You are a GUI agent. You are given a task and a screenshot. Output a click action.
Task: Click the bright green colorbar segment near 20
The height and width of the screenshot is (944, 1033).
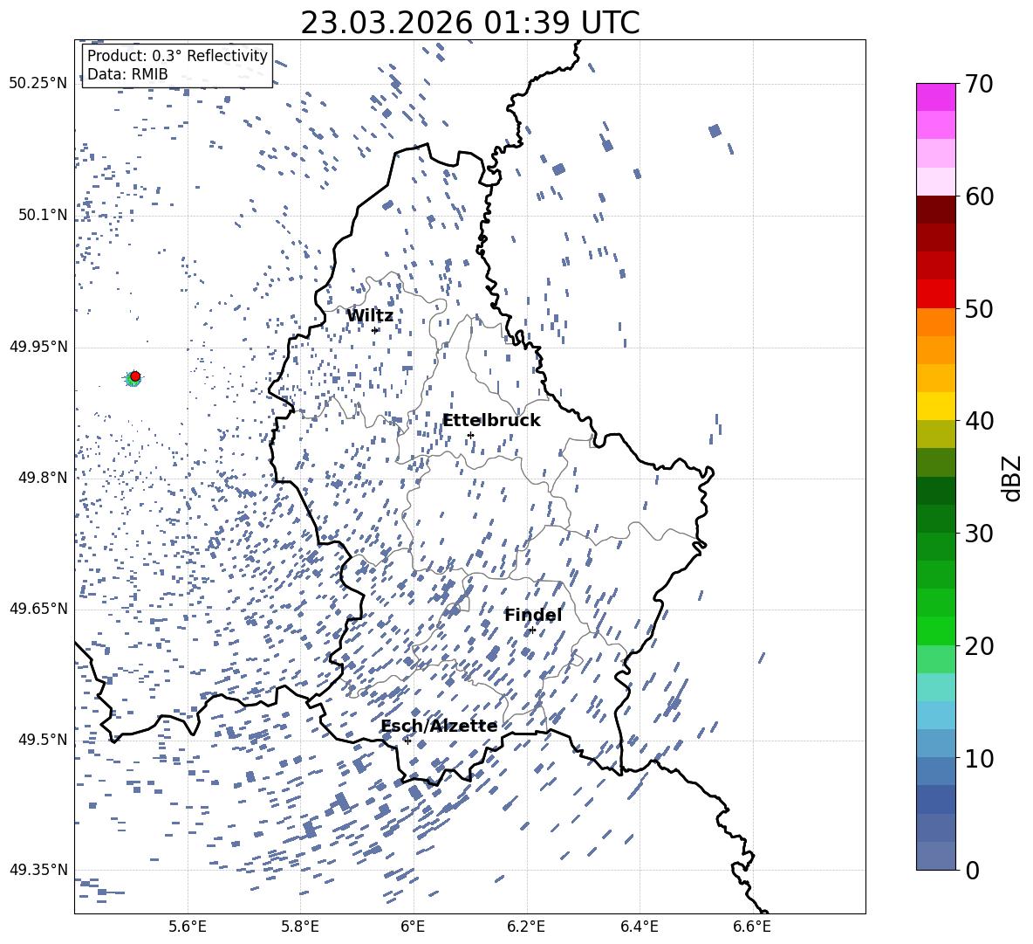coord(936,630)
